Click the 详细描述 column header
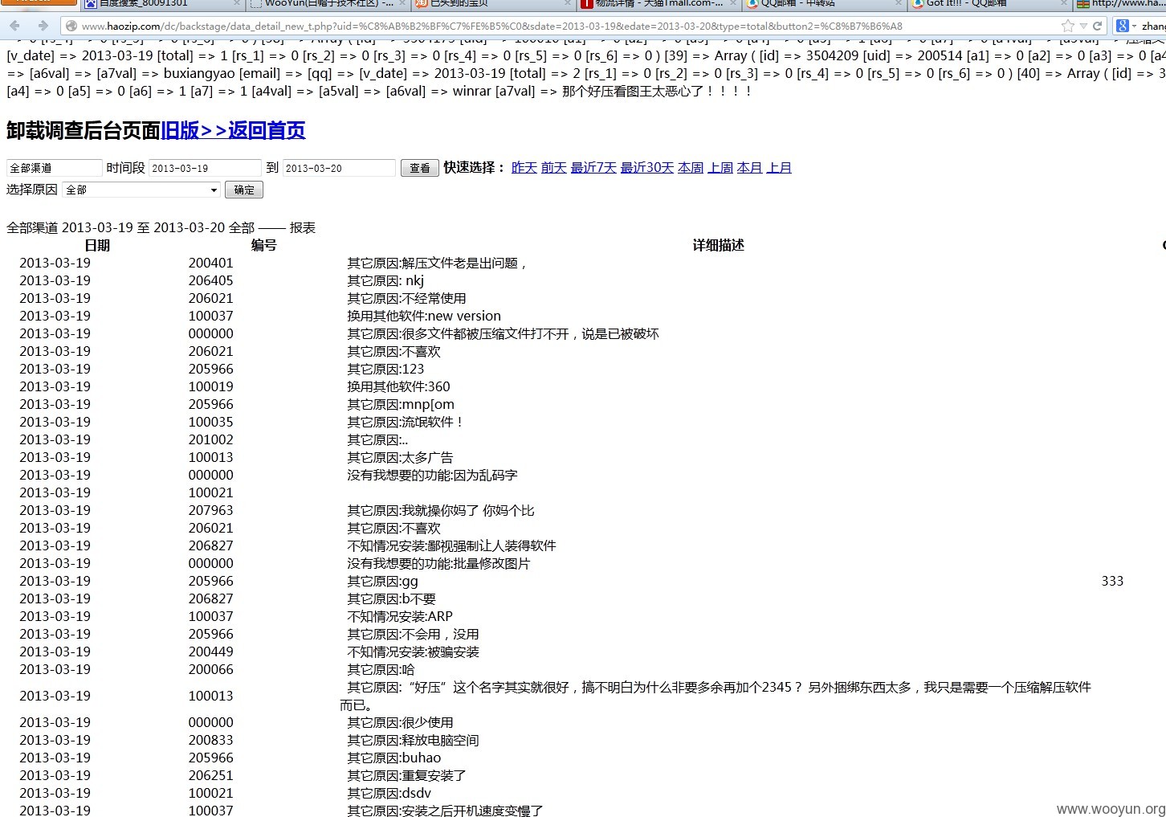This screenshot has height=817, width=1166. 719,245
